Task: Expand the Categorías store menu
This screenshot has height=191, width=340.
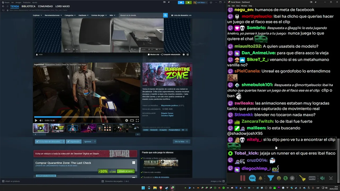Action: click(70, 15)
